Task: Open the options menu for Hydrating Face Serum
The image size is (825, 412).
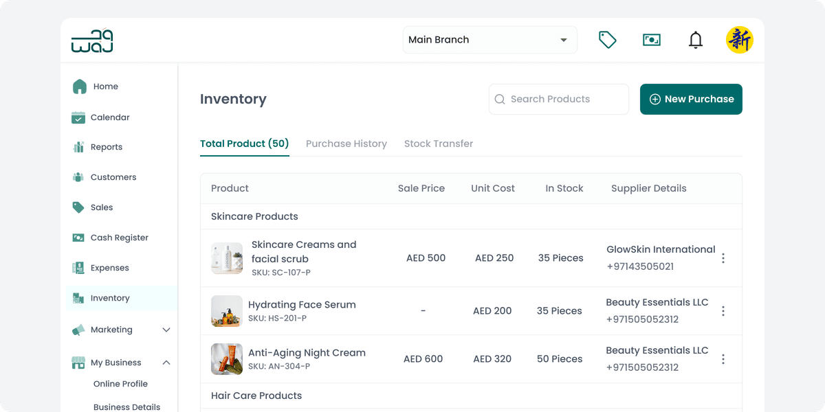Action: click(x=723, y=310)
